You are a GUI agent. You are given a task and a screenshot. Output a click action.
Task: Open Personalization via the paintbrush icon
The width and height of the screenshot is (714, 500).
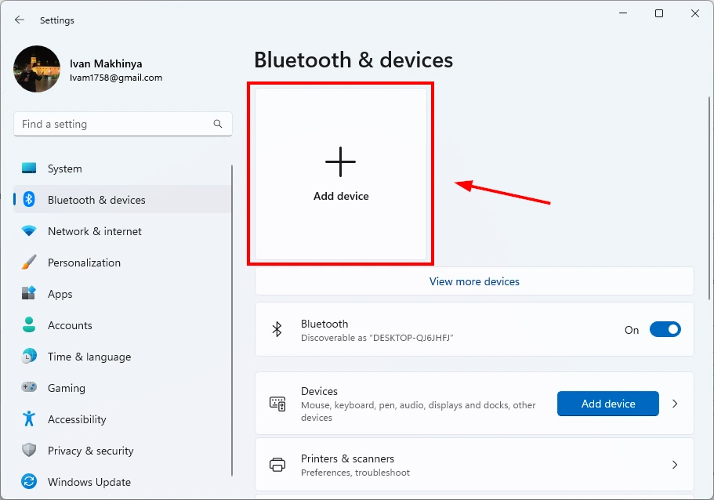(29, 263)
